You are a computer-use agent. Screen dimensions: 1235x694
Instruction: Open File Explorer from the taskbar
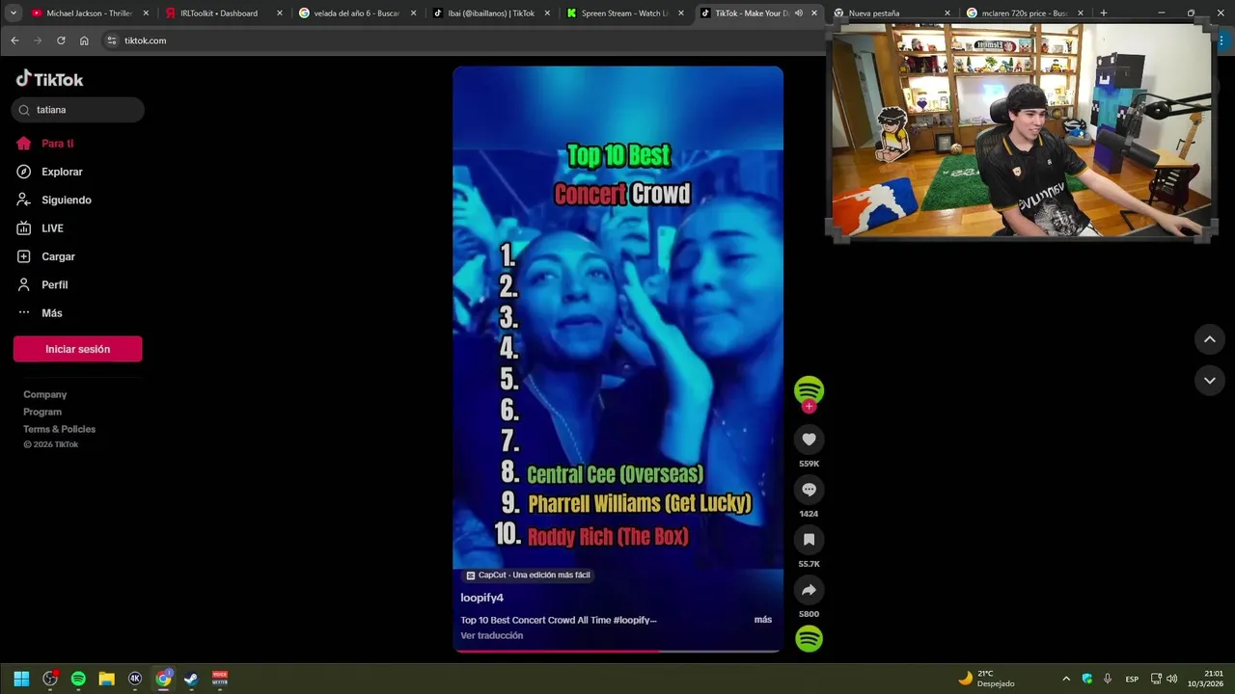coord(106,679)
